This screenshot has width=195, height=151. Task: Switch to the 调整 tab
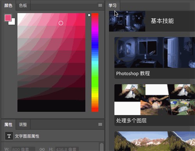(23, 124)
